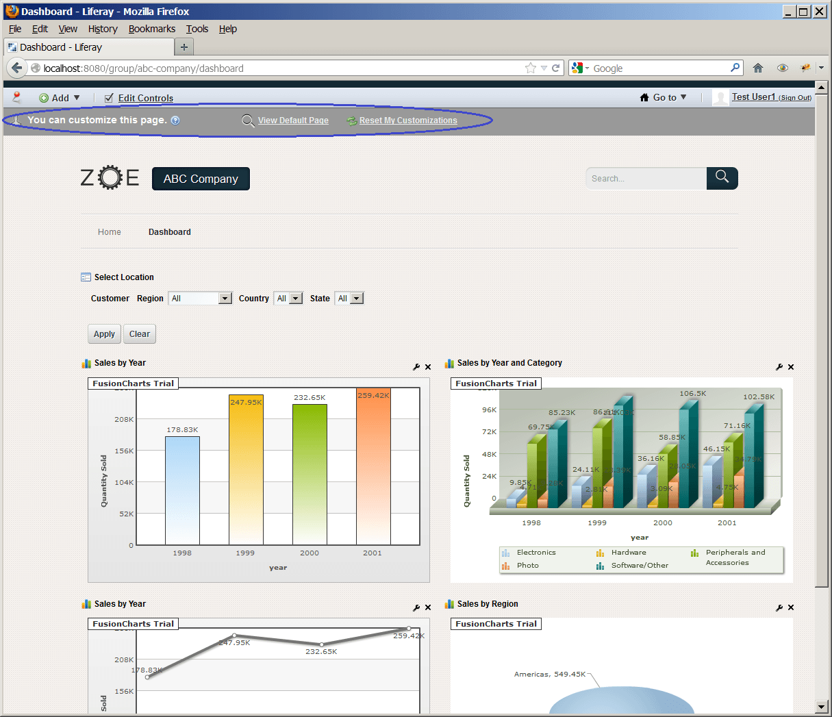Open the Bookmarks menu

click(x=151, y=29)
